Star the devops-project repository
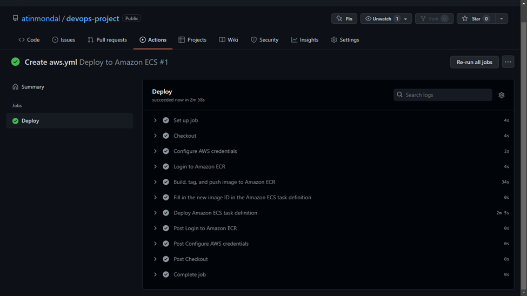The height and width of the screenshot is (296, 527). tap(476, 19)
